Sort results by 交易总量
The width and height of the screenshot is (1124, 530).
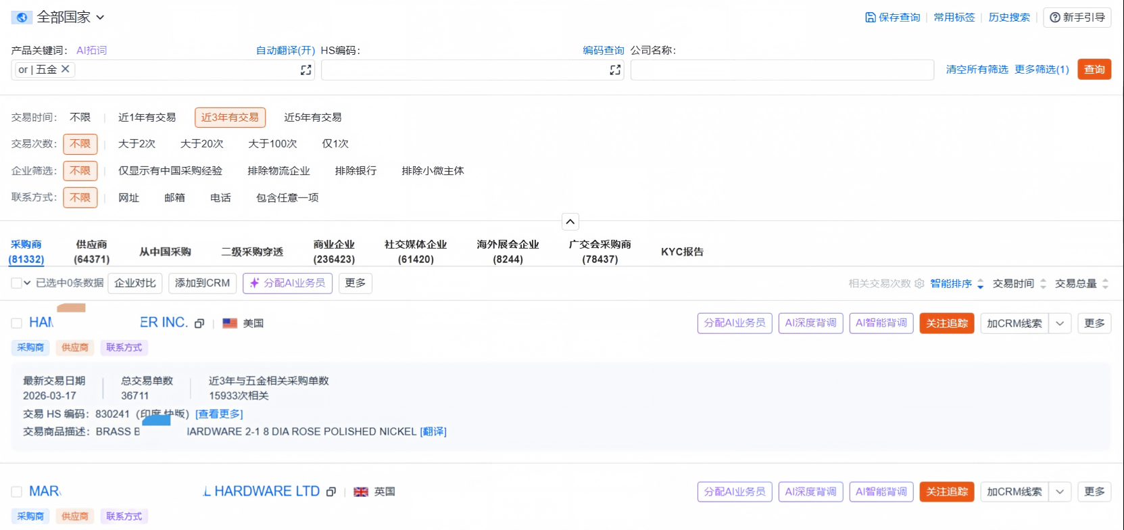1081,284
